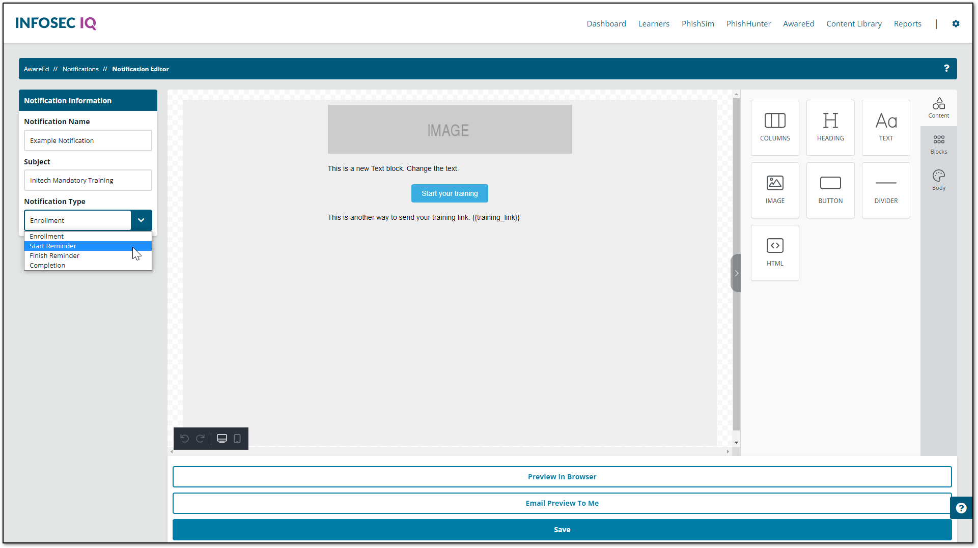Save the notification
The image size is (978, 548).
(562, 529)
